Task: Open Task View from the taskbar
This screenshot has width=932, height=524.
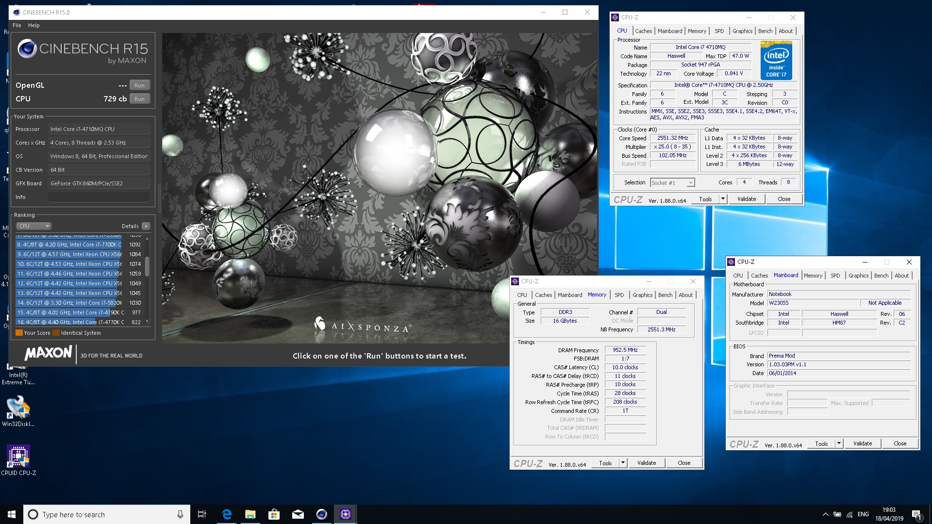Action: coord(202,514)
